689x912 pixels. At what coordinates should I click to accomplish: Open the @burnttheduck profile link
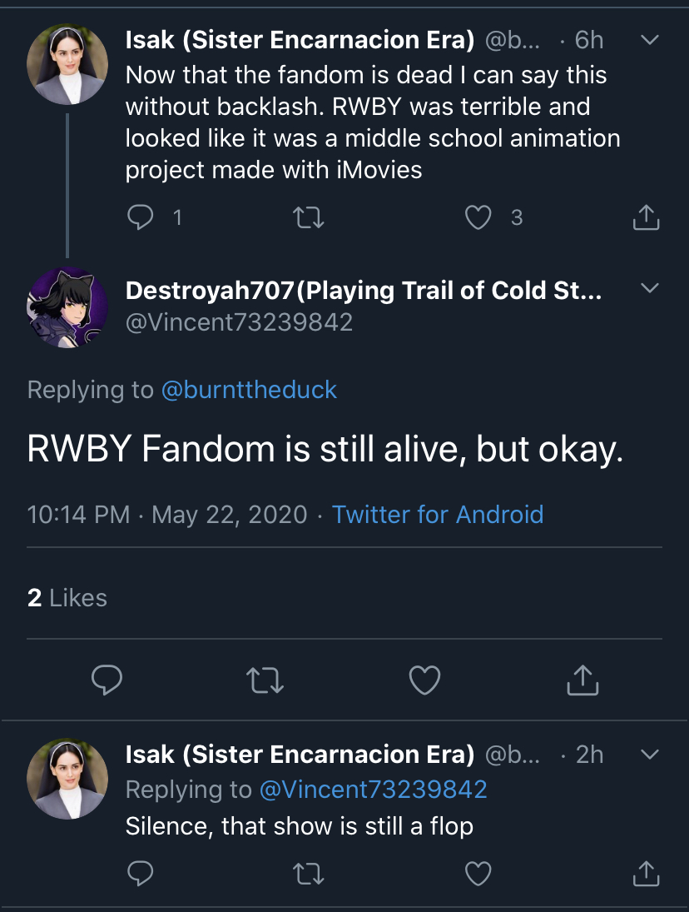tap(249, 390)
